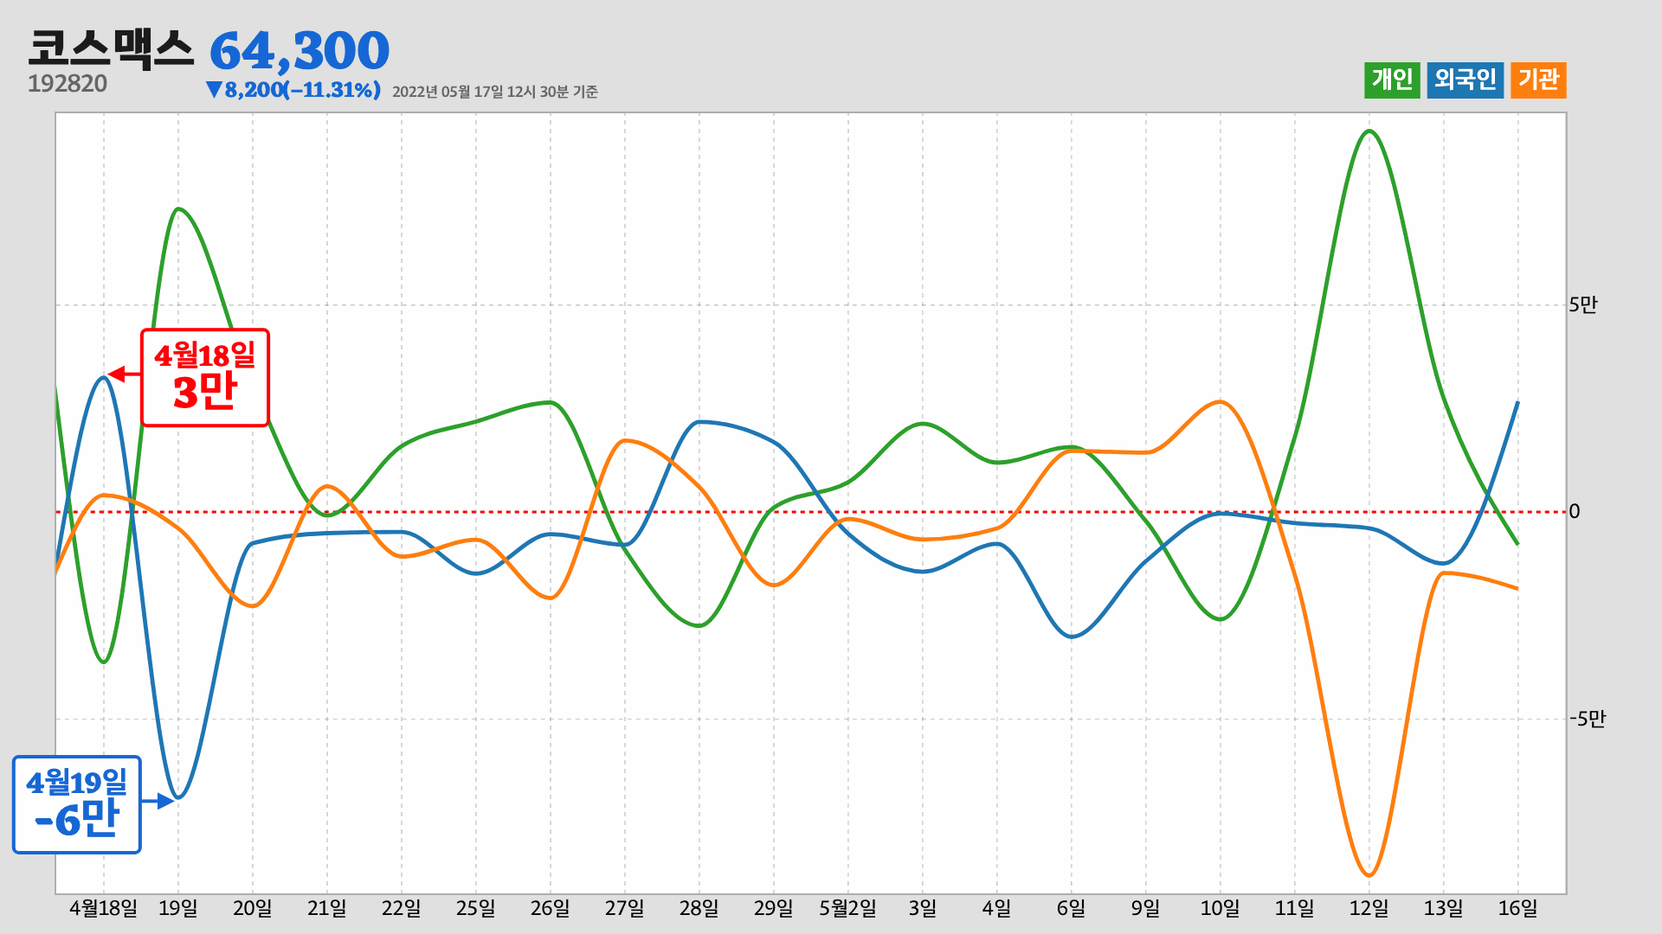Click the 0 y-axis label
The image size is (1662, 934).
point(1575,511)
